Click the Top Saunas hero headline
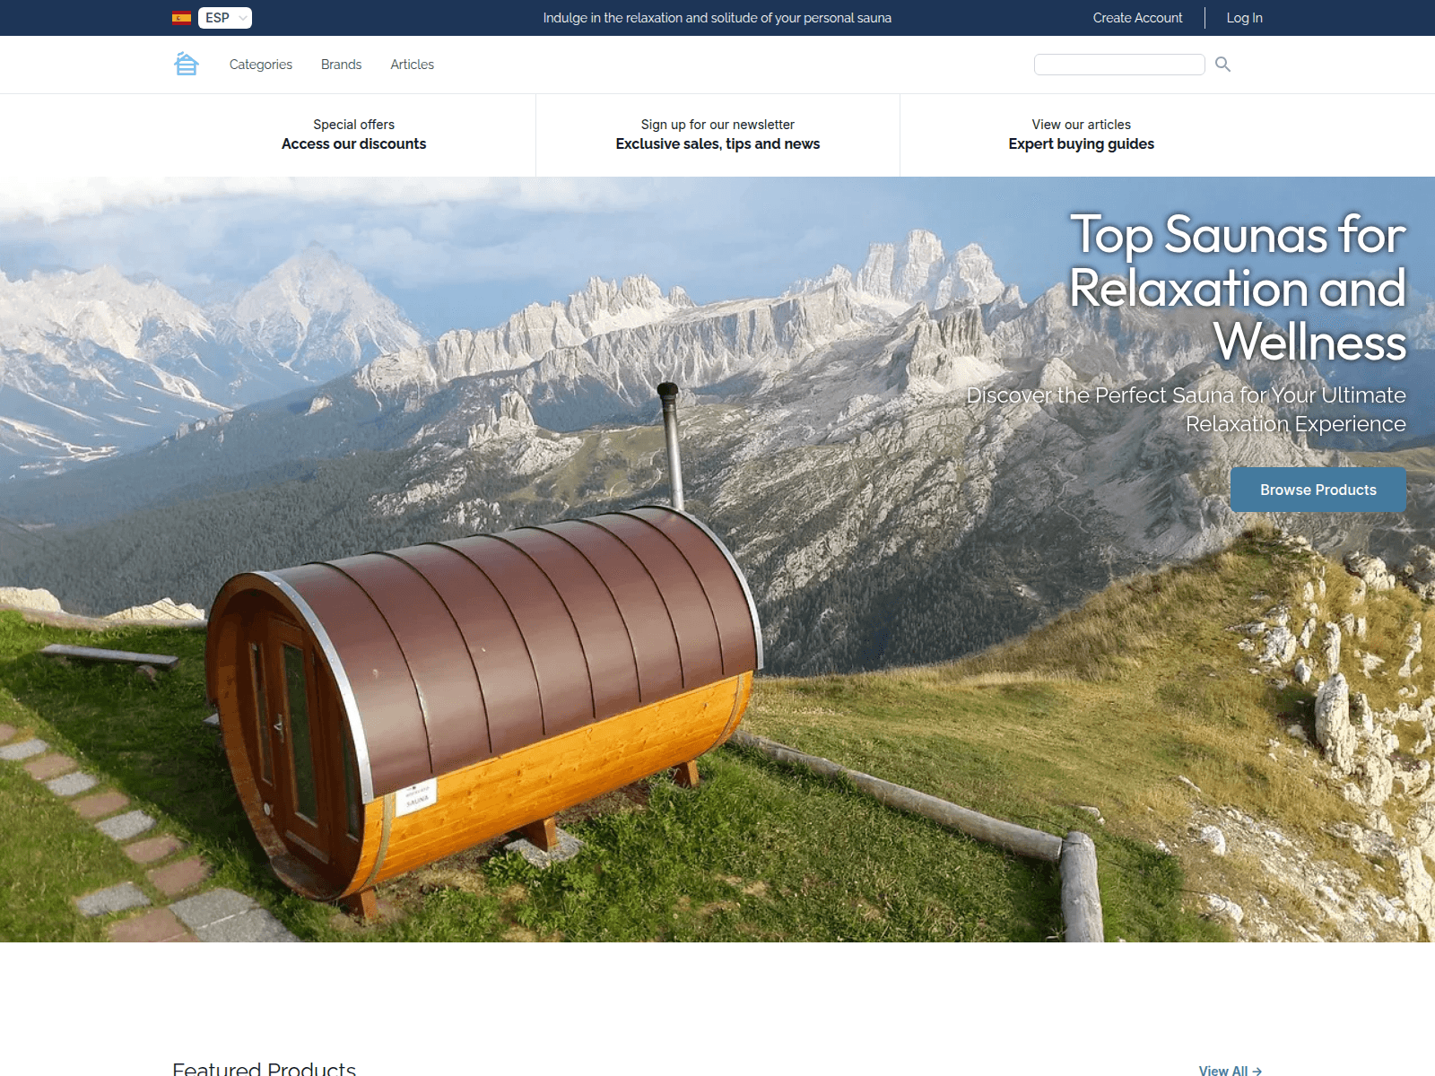Image resolution: width=1435 pixels, height=1076 pixels. click(1238, 287)
